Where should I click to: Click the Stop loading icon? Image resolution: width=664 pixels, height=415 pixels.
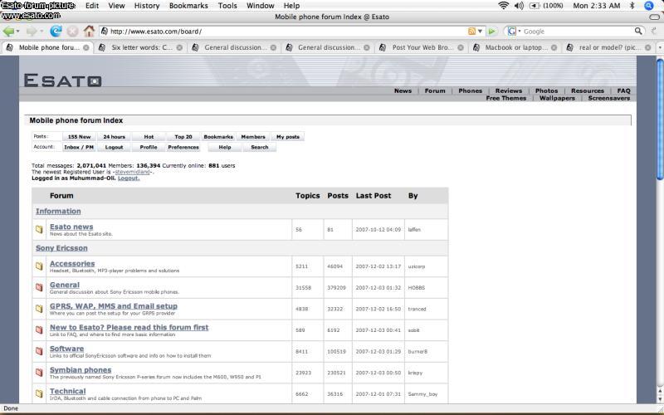tap(72, 32)
